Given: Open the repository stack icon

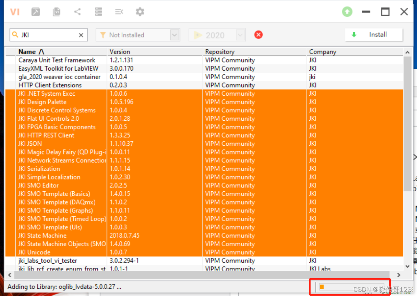Looking at the screenshot, I should point(98,12).
